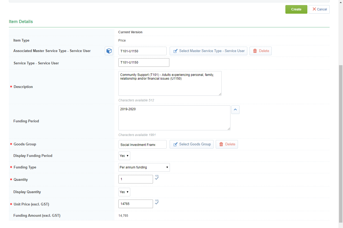Click the Service Type - Service User field
This screenshot has width=343, height=228.
click(144, 62)
